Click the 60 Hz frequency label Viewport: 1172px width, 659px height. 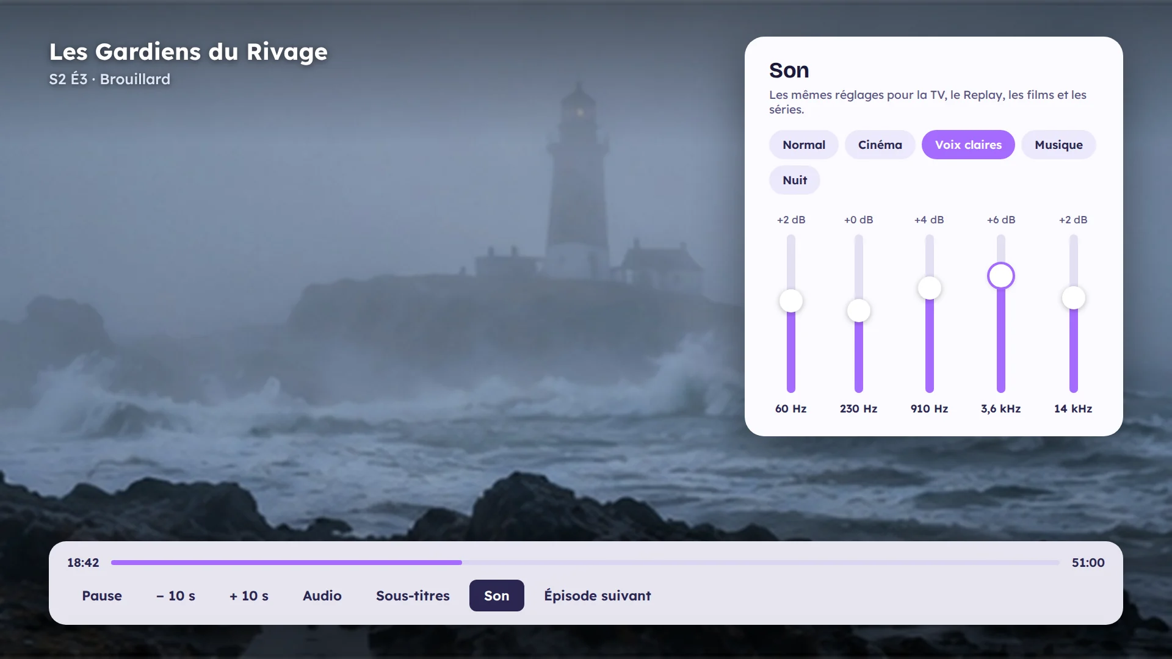pos(791,409)
